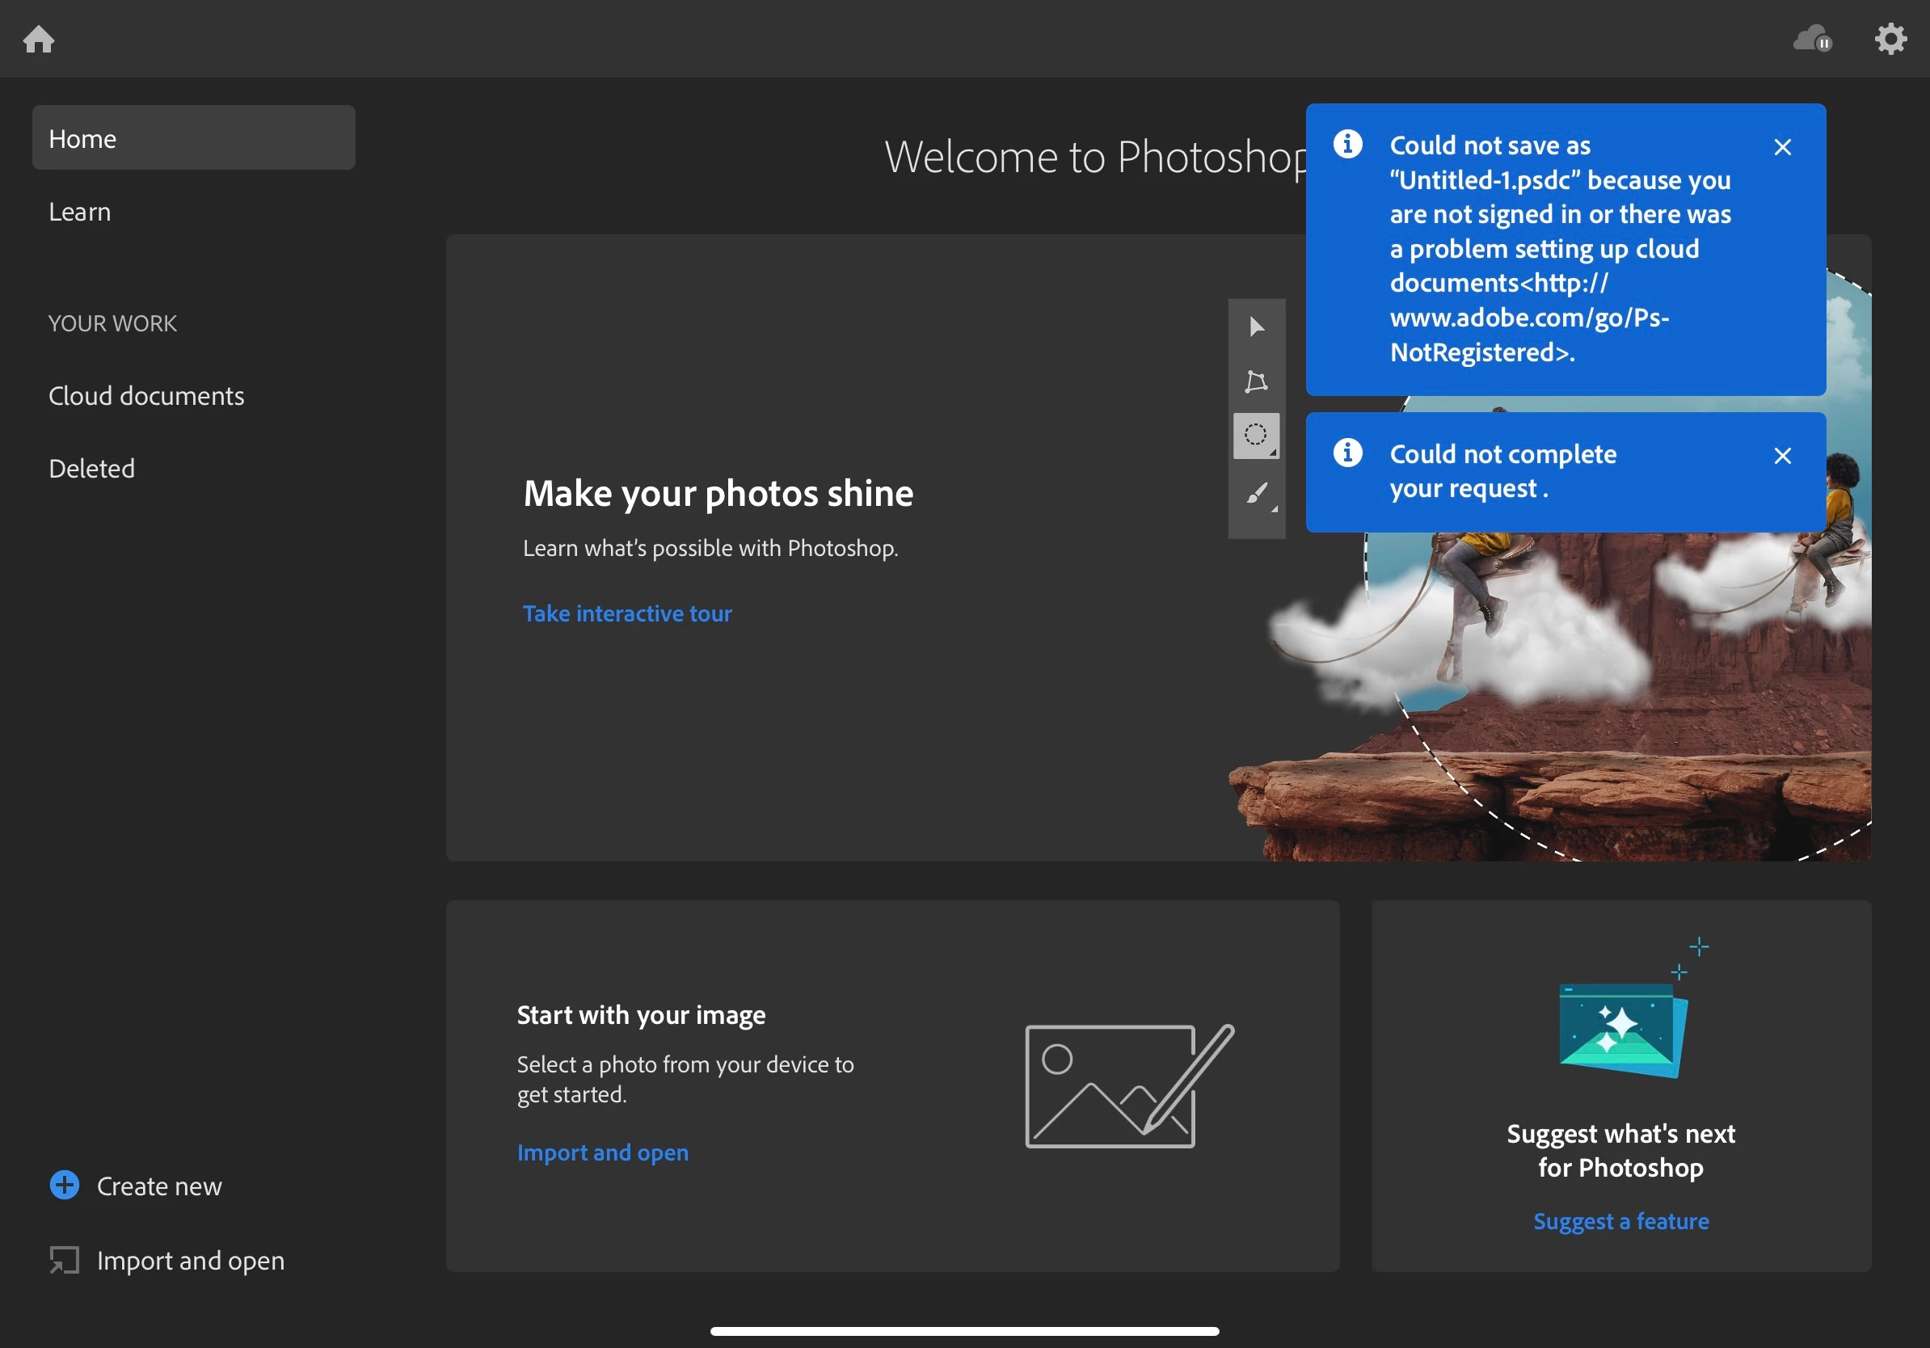1930x1348 pixels.
Task: Dismiss the 'Could not save as' notification
Action: (1782, 147)
